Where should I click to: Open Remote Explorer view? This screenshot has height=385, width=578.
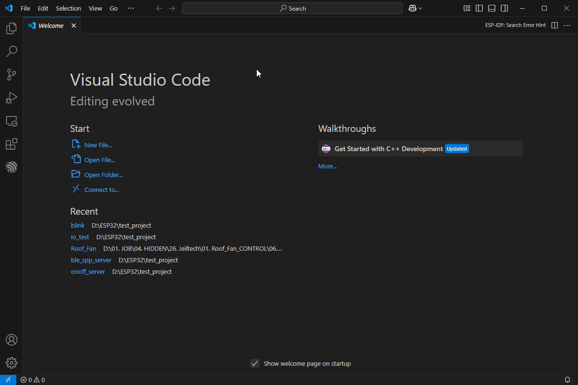pyautogui.click(x=11, y=121)
